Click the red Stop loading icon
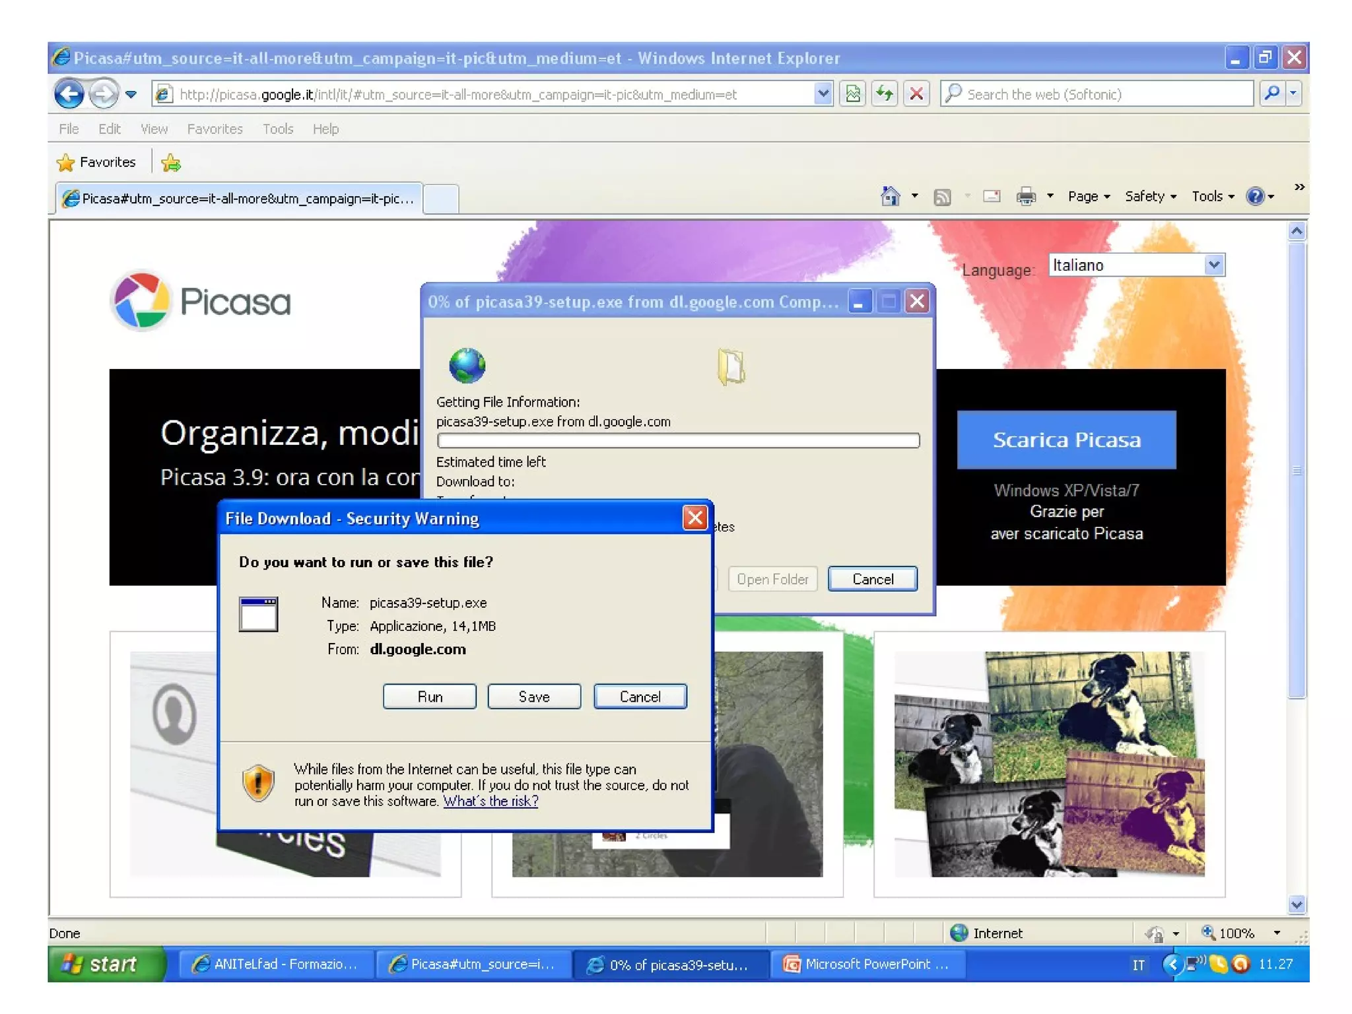This screenshot has width=1352, height=1014. click(x=916, y=94)
